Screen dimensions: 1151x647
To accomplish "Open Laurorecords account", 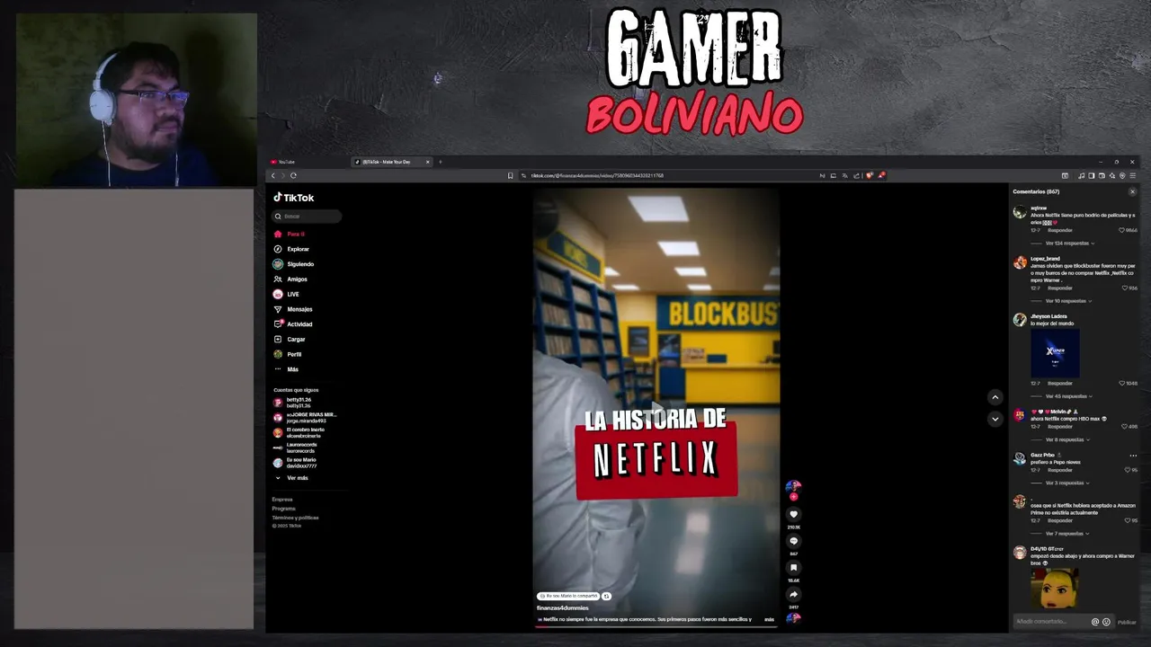I will (x=296, y=448).
